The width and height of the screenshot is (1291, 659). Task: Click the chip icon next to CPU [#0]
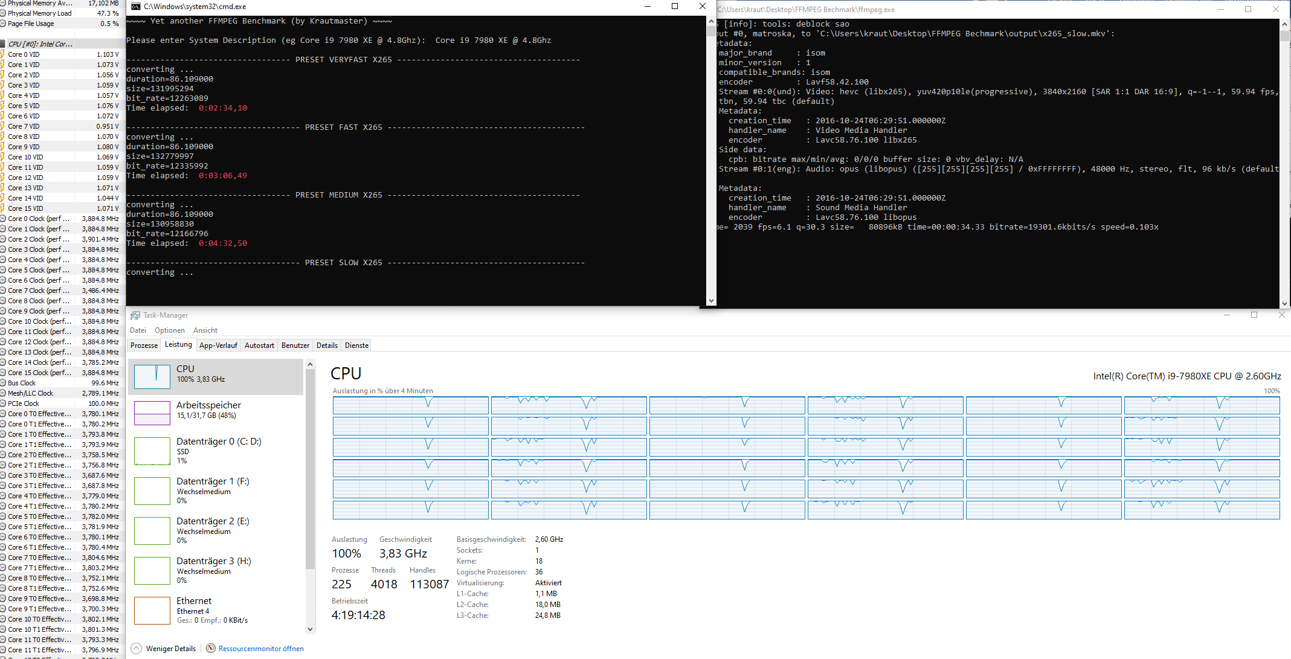point(3,44)
